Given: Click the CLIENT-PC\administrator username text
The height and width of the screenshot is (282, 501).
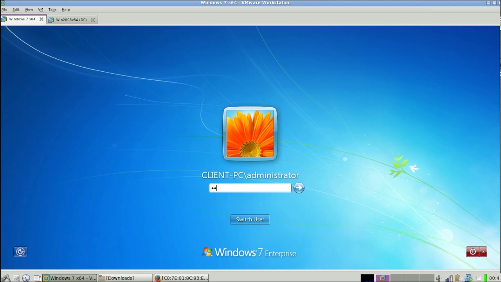Looking at the screenshot, I should [x=250, y=175].
